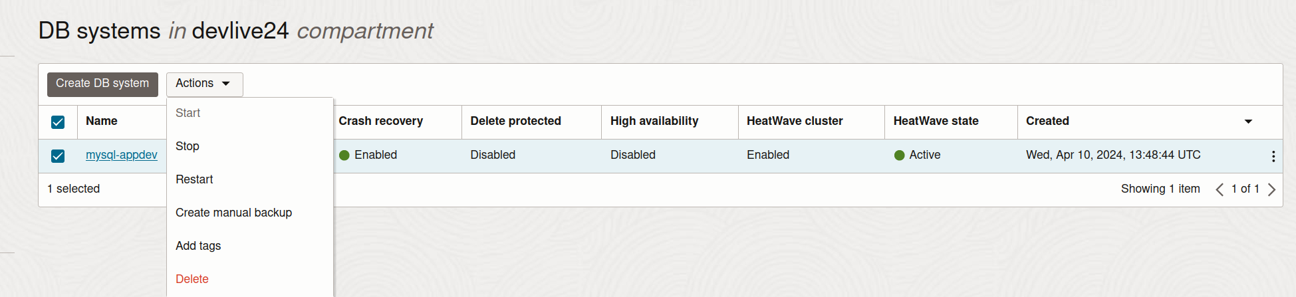
Task: Click the HeatWave state column header
Action: point(936,121)
